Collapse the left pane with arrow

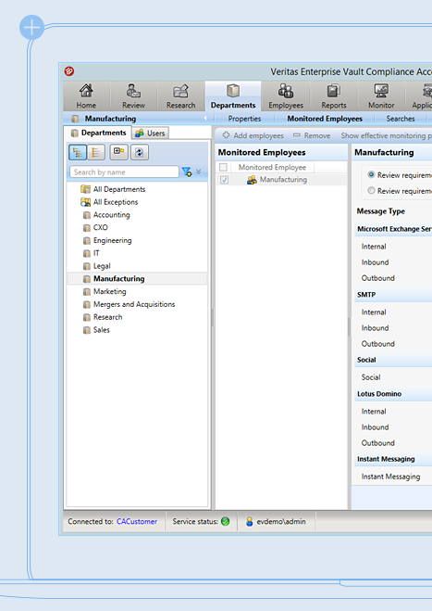tap(205, 119)
